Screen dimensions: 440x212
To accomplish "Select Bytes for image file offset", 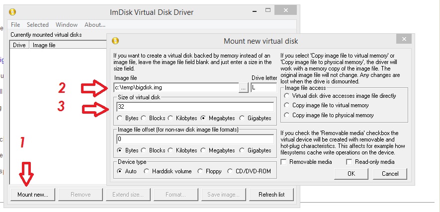I will click(128, 150).
